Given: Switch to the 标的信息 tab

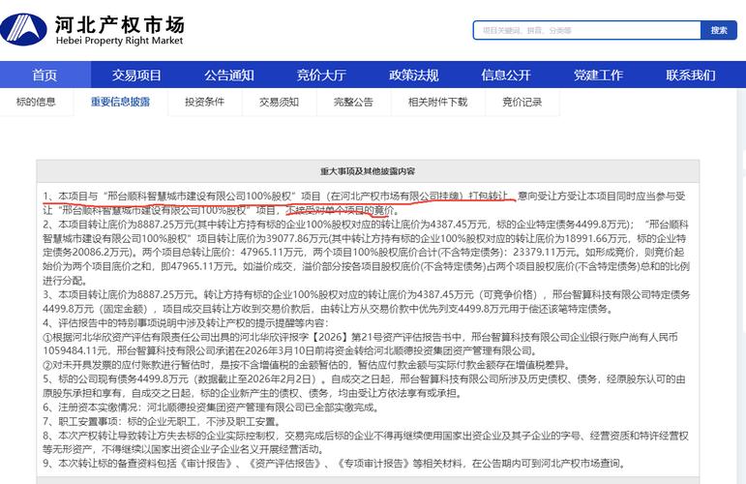Looking at the screenshot, I should (36, 102).
